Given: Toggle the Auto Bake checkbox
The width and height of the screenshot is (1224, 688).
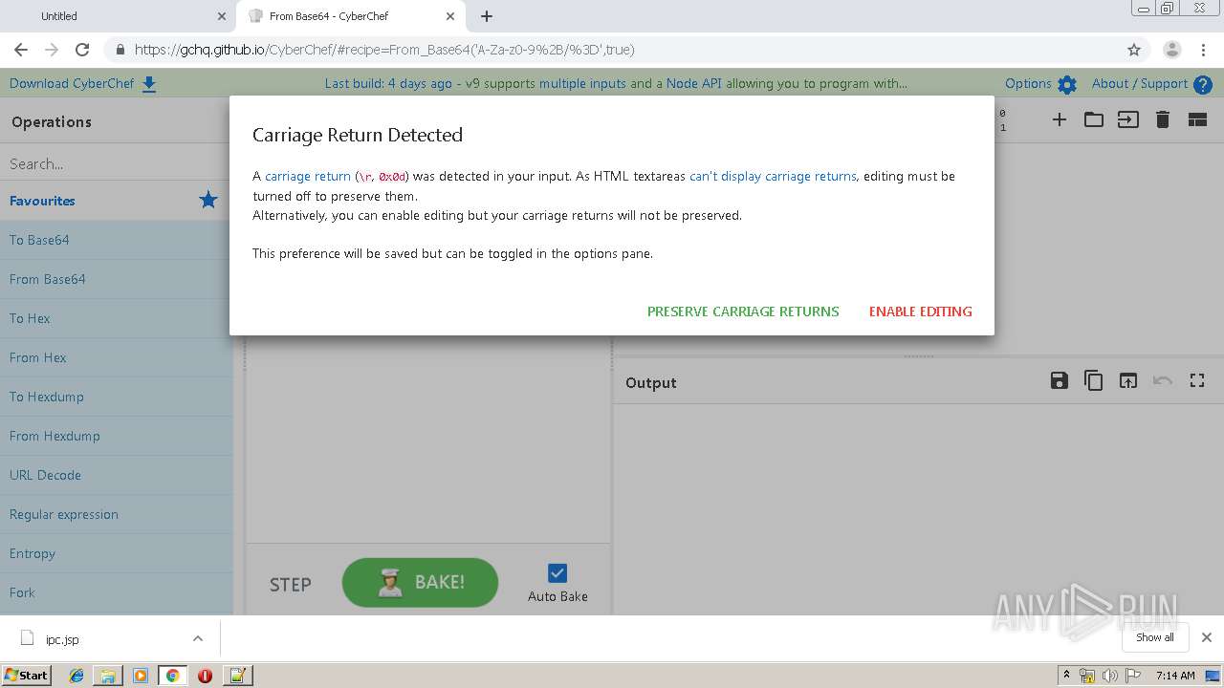Looking at the screenshot, I should coord(557,572).
